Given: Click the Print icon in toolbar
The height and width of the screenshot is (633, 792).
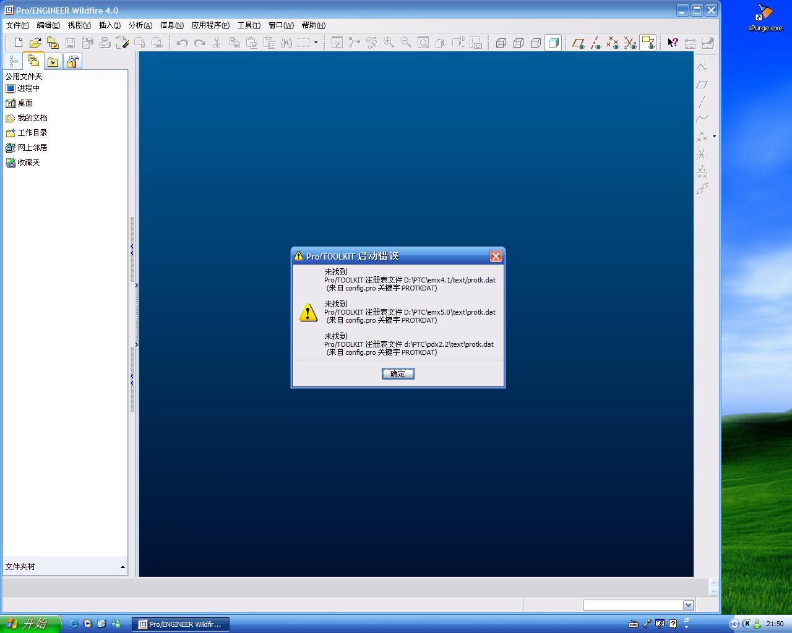Looking at the screenshot, I should point(105,43).
